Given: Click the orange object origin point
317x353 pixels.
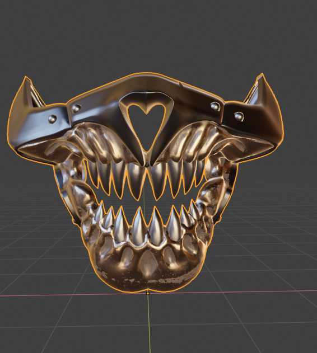Looking at the screenshot, I should (148, 293).
